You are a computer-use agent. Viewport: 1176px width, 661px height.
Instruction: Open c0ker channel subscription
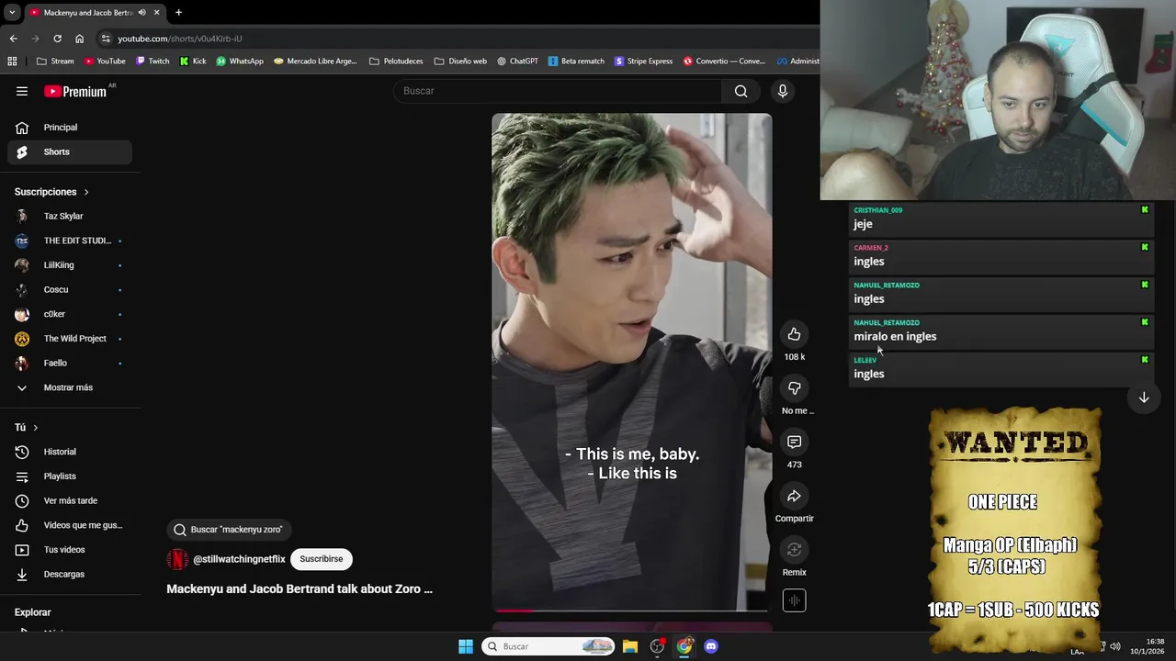point(70,314)
